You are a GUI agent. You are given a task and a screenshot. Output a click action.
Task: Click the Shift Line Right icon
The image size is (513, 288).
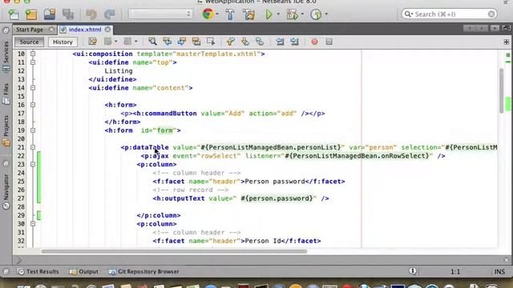tap(294, 42)
